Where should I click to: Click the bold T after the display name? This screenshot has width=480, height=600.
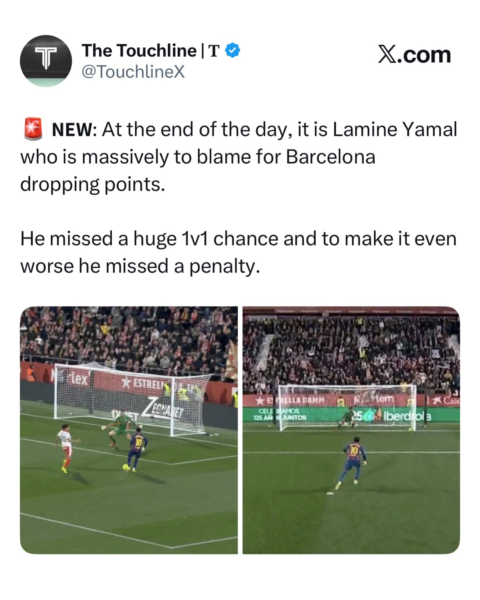click(214, 51)
